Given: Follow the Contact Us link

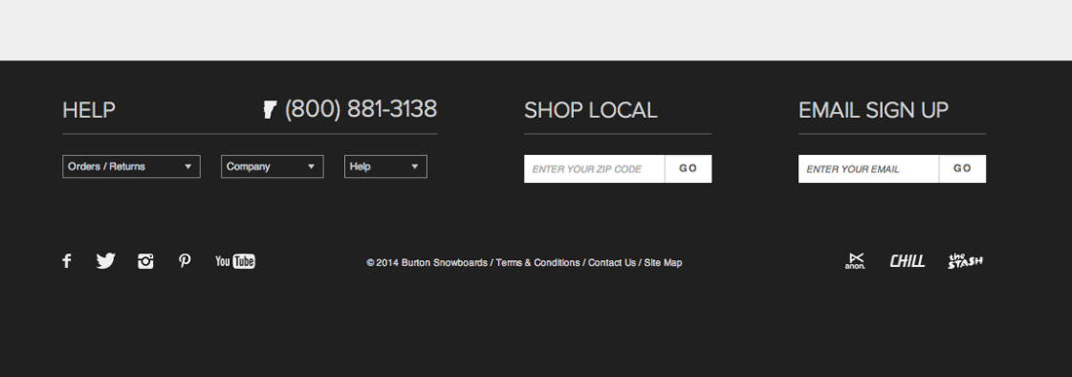Looking at the screenshot, I should pyautogui.click(x=612, y=262).
